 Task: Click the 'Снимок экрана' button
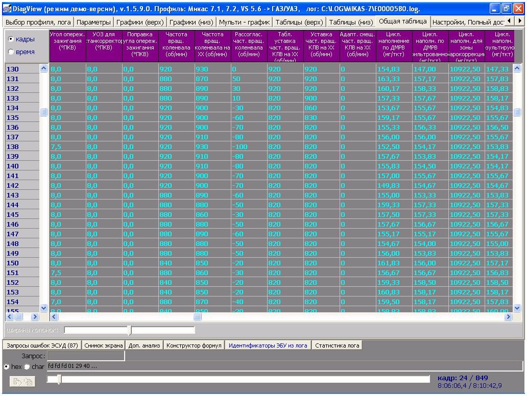pos(104,345)
